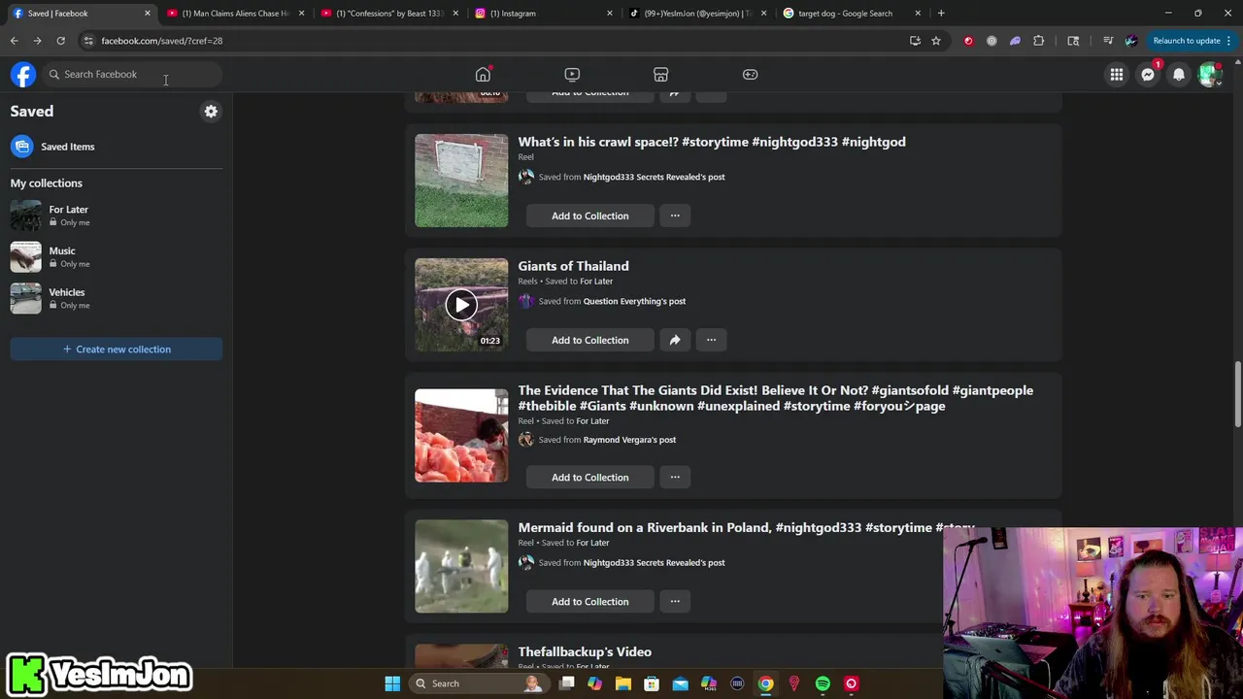Click into the Search Facebook field
The width and height of the screenshot is (1243, 699).
133,75
